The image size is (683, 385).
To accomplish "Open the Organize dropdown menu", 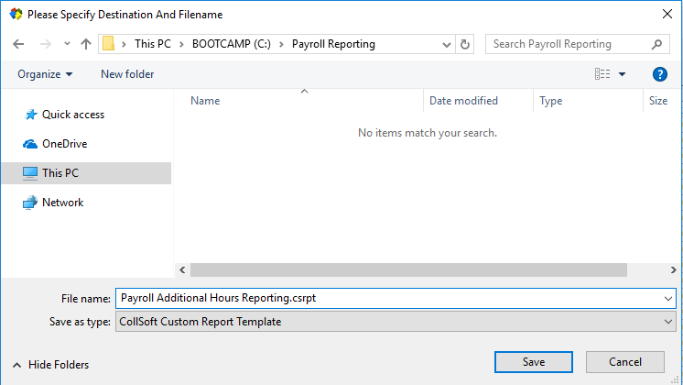I will (x=45, y=74).
